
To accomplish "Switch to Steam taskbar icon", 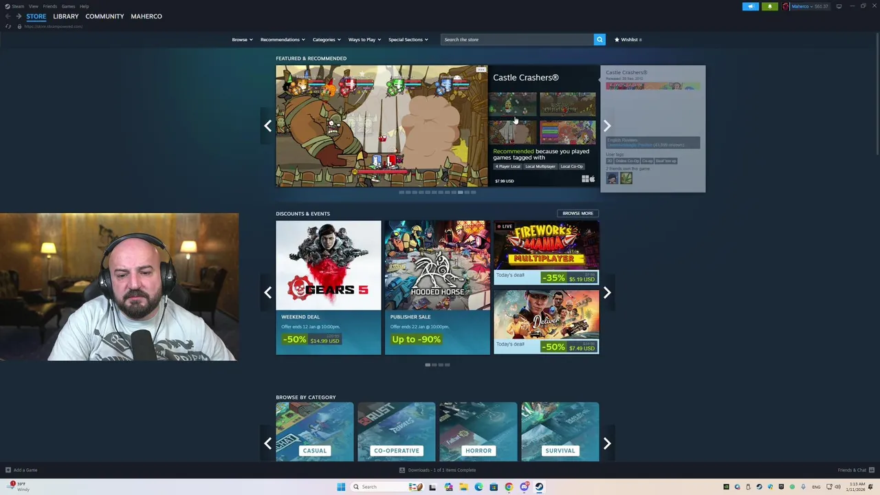I will click(539, 487).
